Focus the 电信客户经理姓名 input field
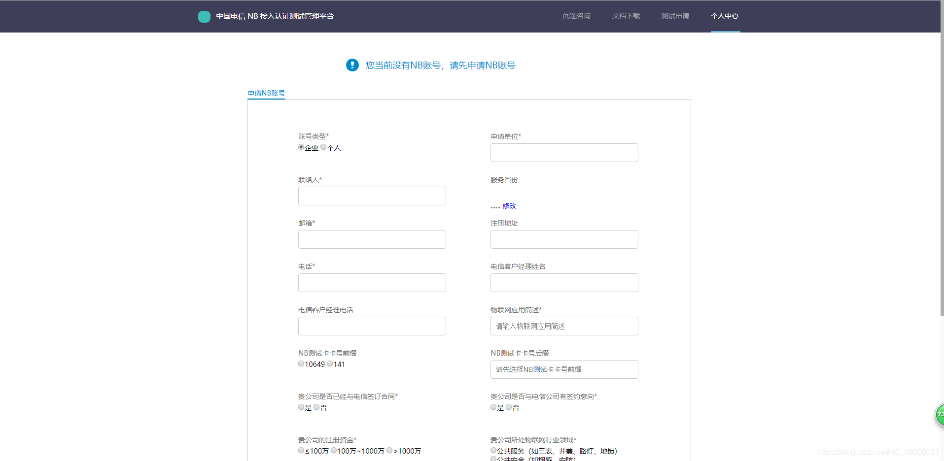944x461 pixels. [x=564, y=283]
